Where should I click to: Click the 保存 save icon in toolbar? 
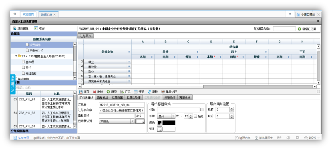click(80, 92)
